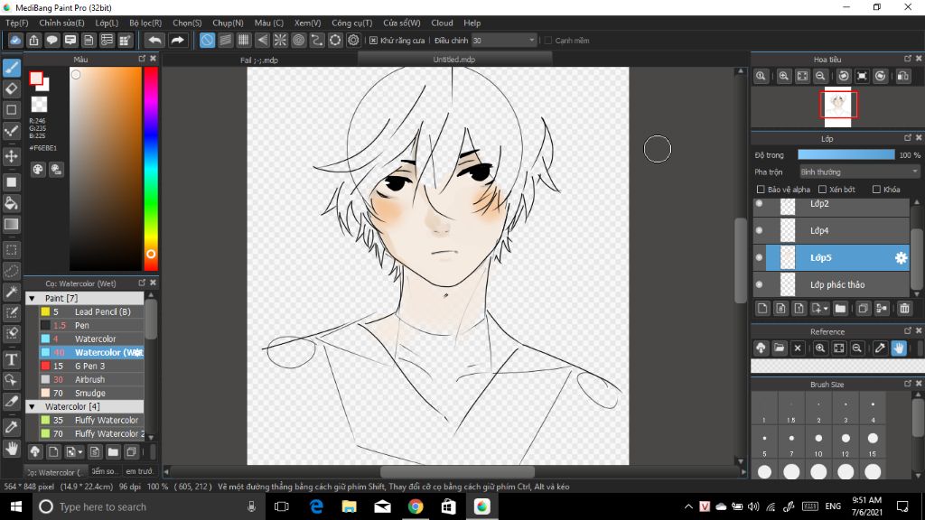Select the Eyedropper tool
925x520 pixels.
11,427
